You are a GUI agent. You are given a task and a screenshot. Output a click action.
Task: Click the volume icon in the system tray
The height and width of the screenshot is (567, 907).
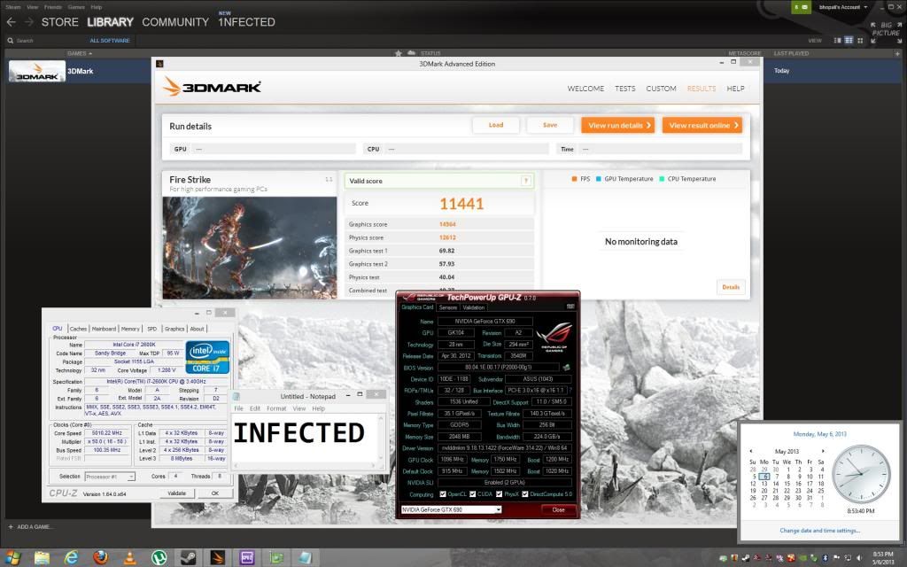[x=858, y=558]
